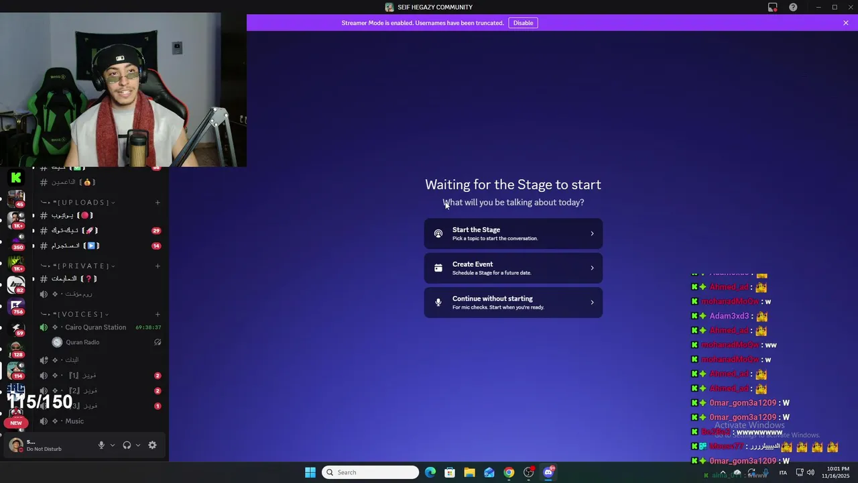Screen dimensions: 858x483
Task: Click the Create Event calendar icon
Action: click(x=438, y=268)
